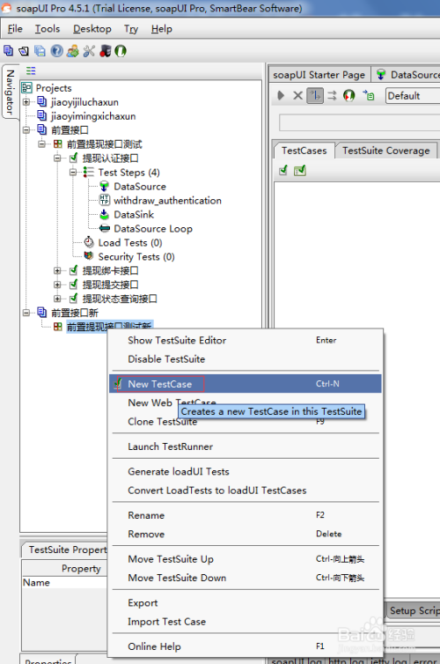440x664 pixels.
Task: Choose Export in context menu
Action: [x=245, y=602]
